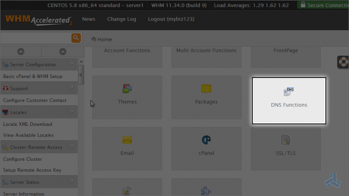
Task: Click the orange search magnifier button
Action: (x=76, y=38)
